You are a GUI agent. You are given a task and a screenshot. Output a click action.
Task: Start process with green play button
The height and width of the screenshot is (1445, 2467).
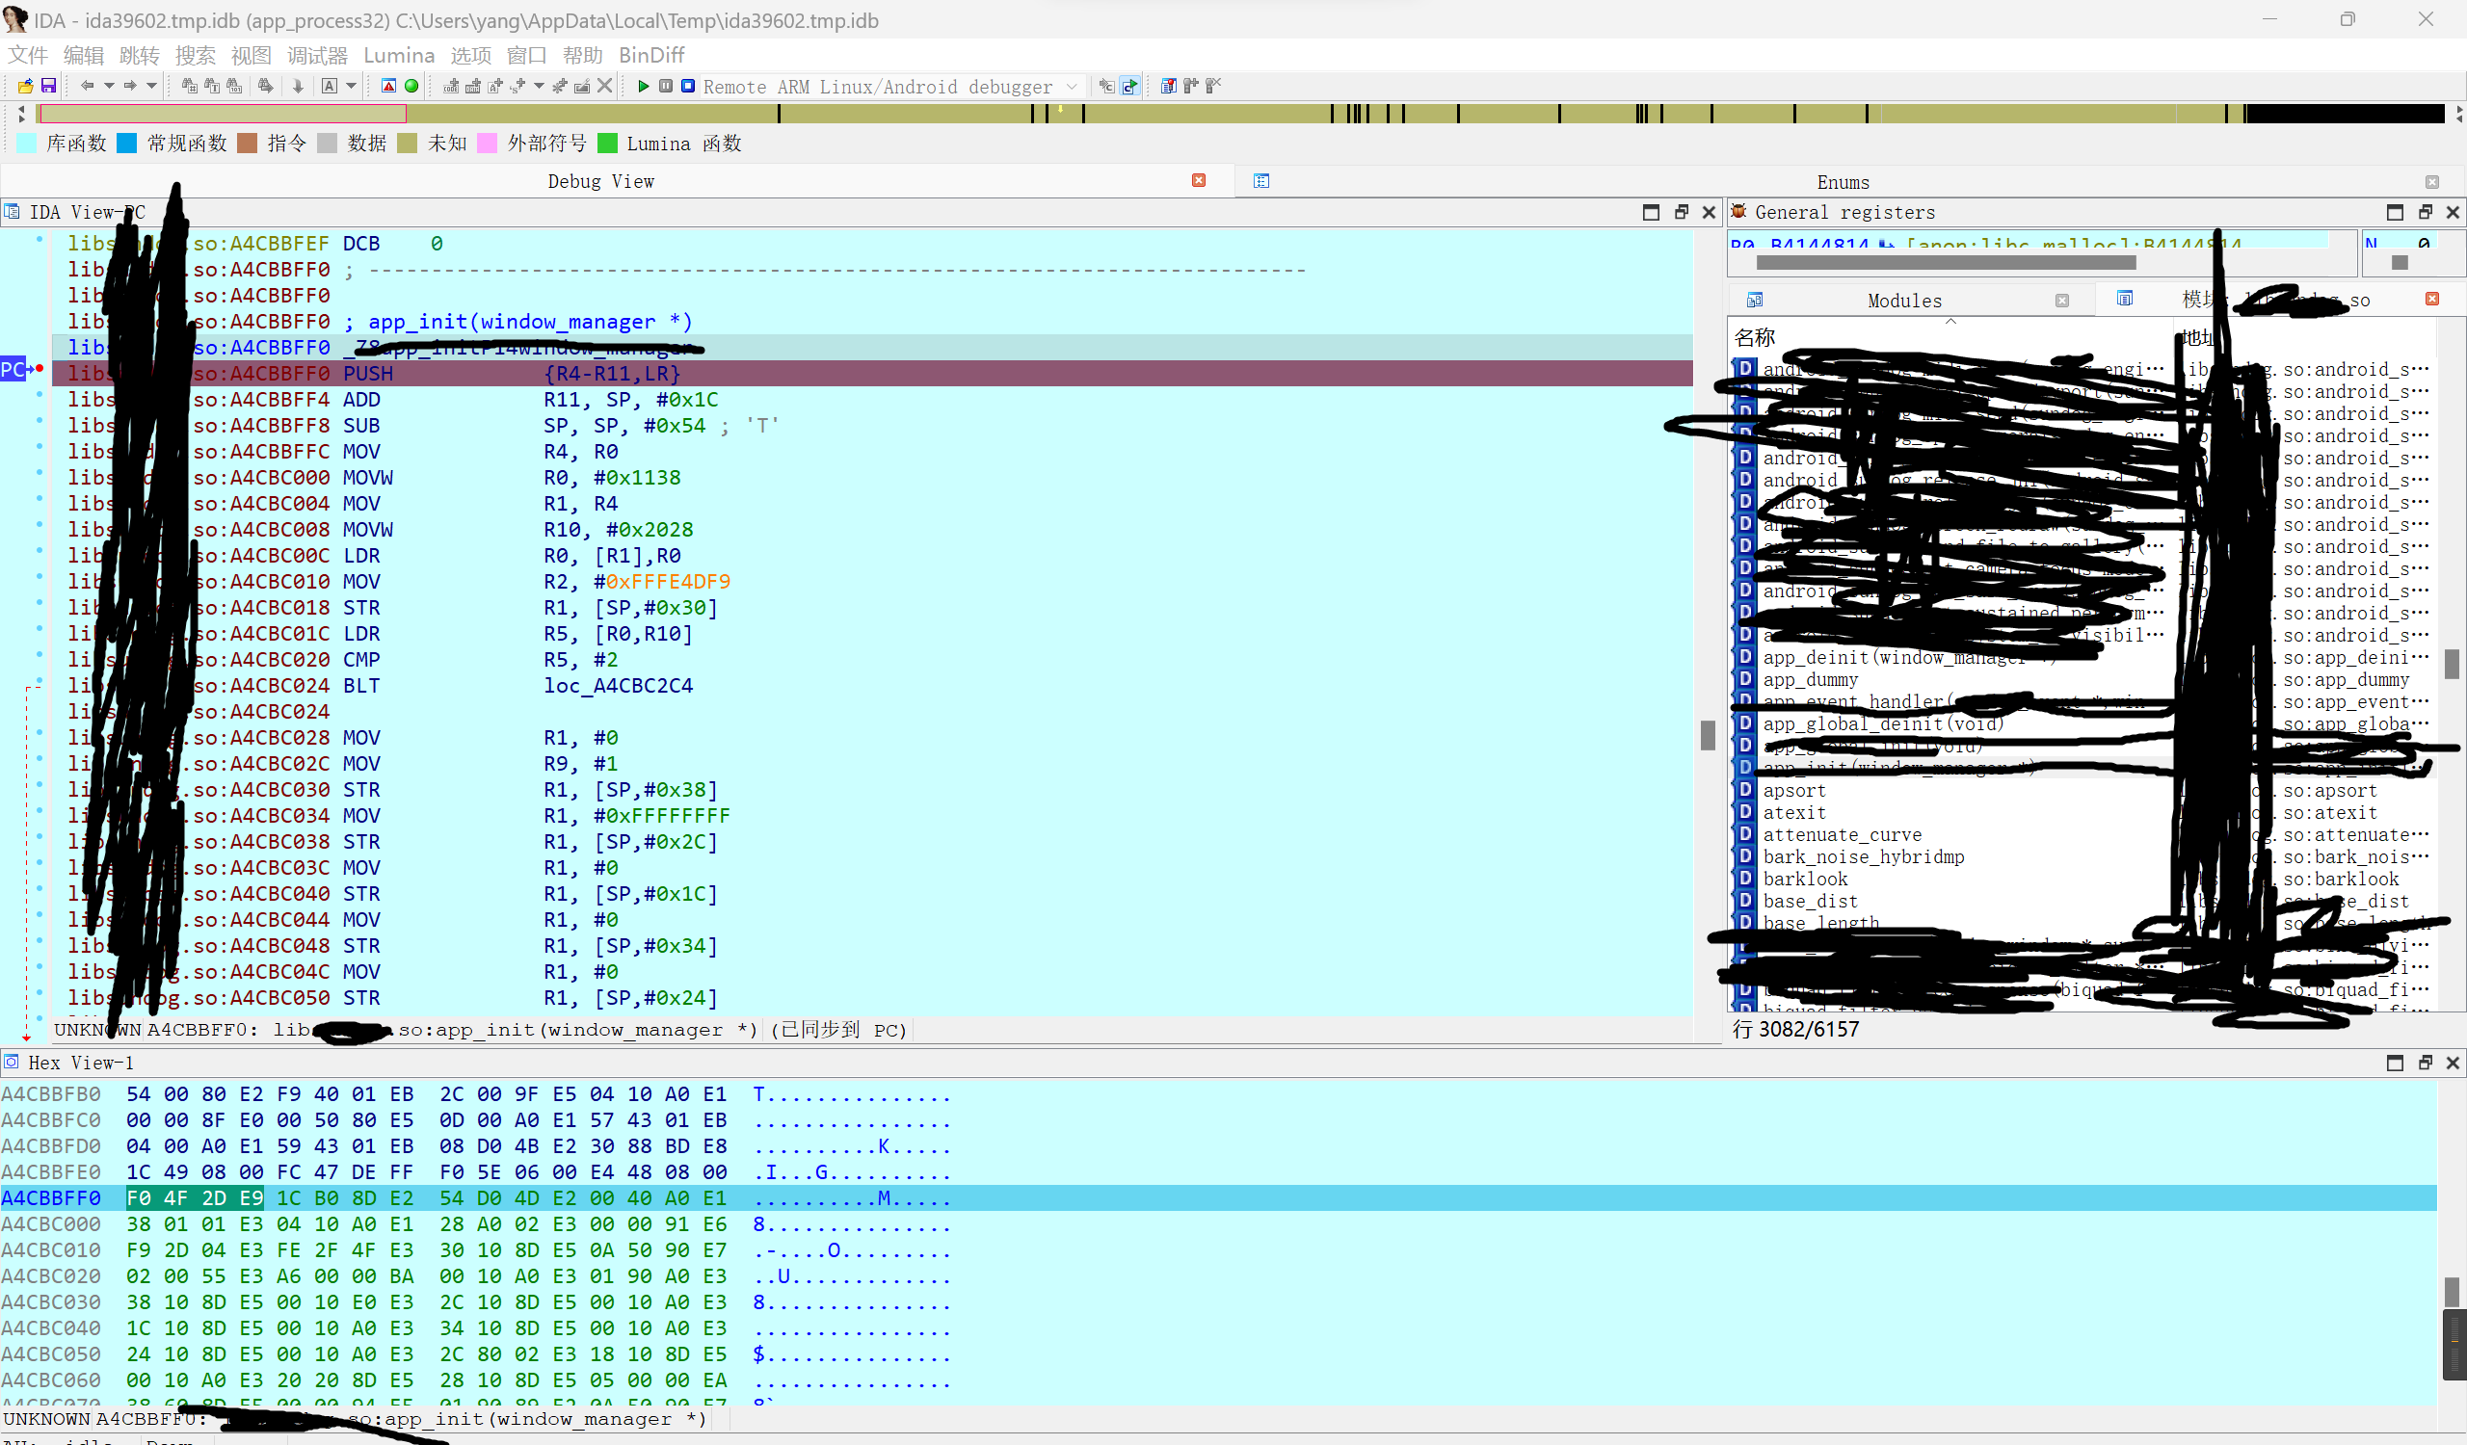(643, 86)
